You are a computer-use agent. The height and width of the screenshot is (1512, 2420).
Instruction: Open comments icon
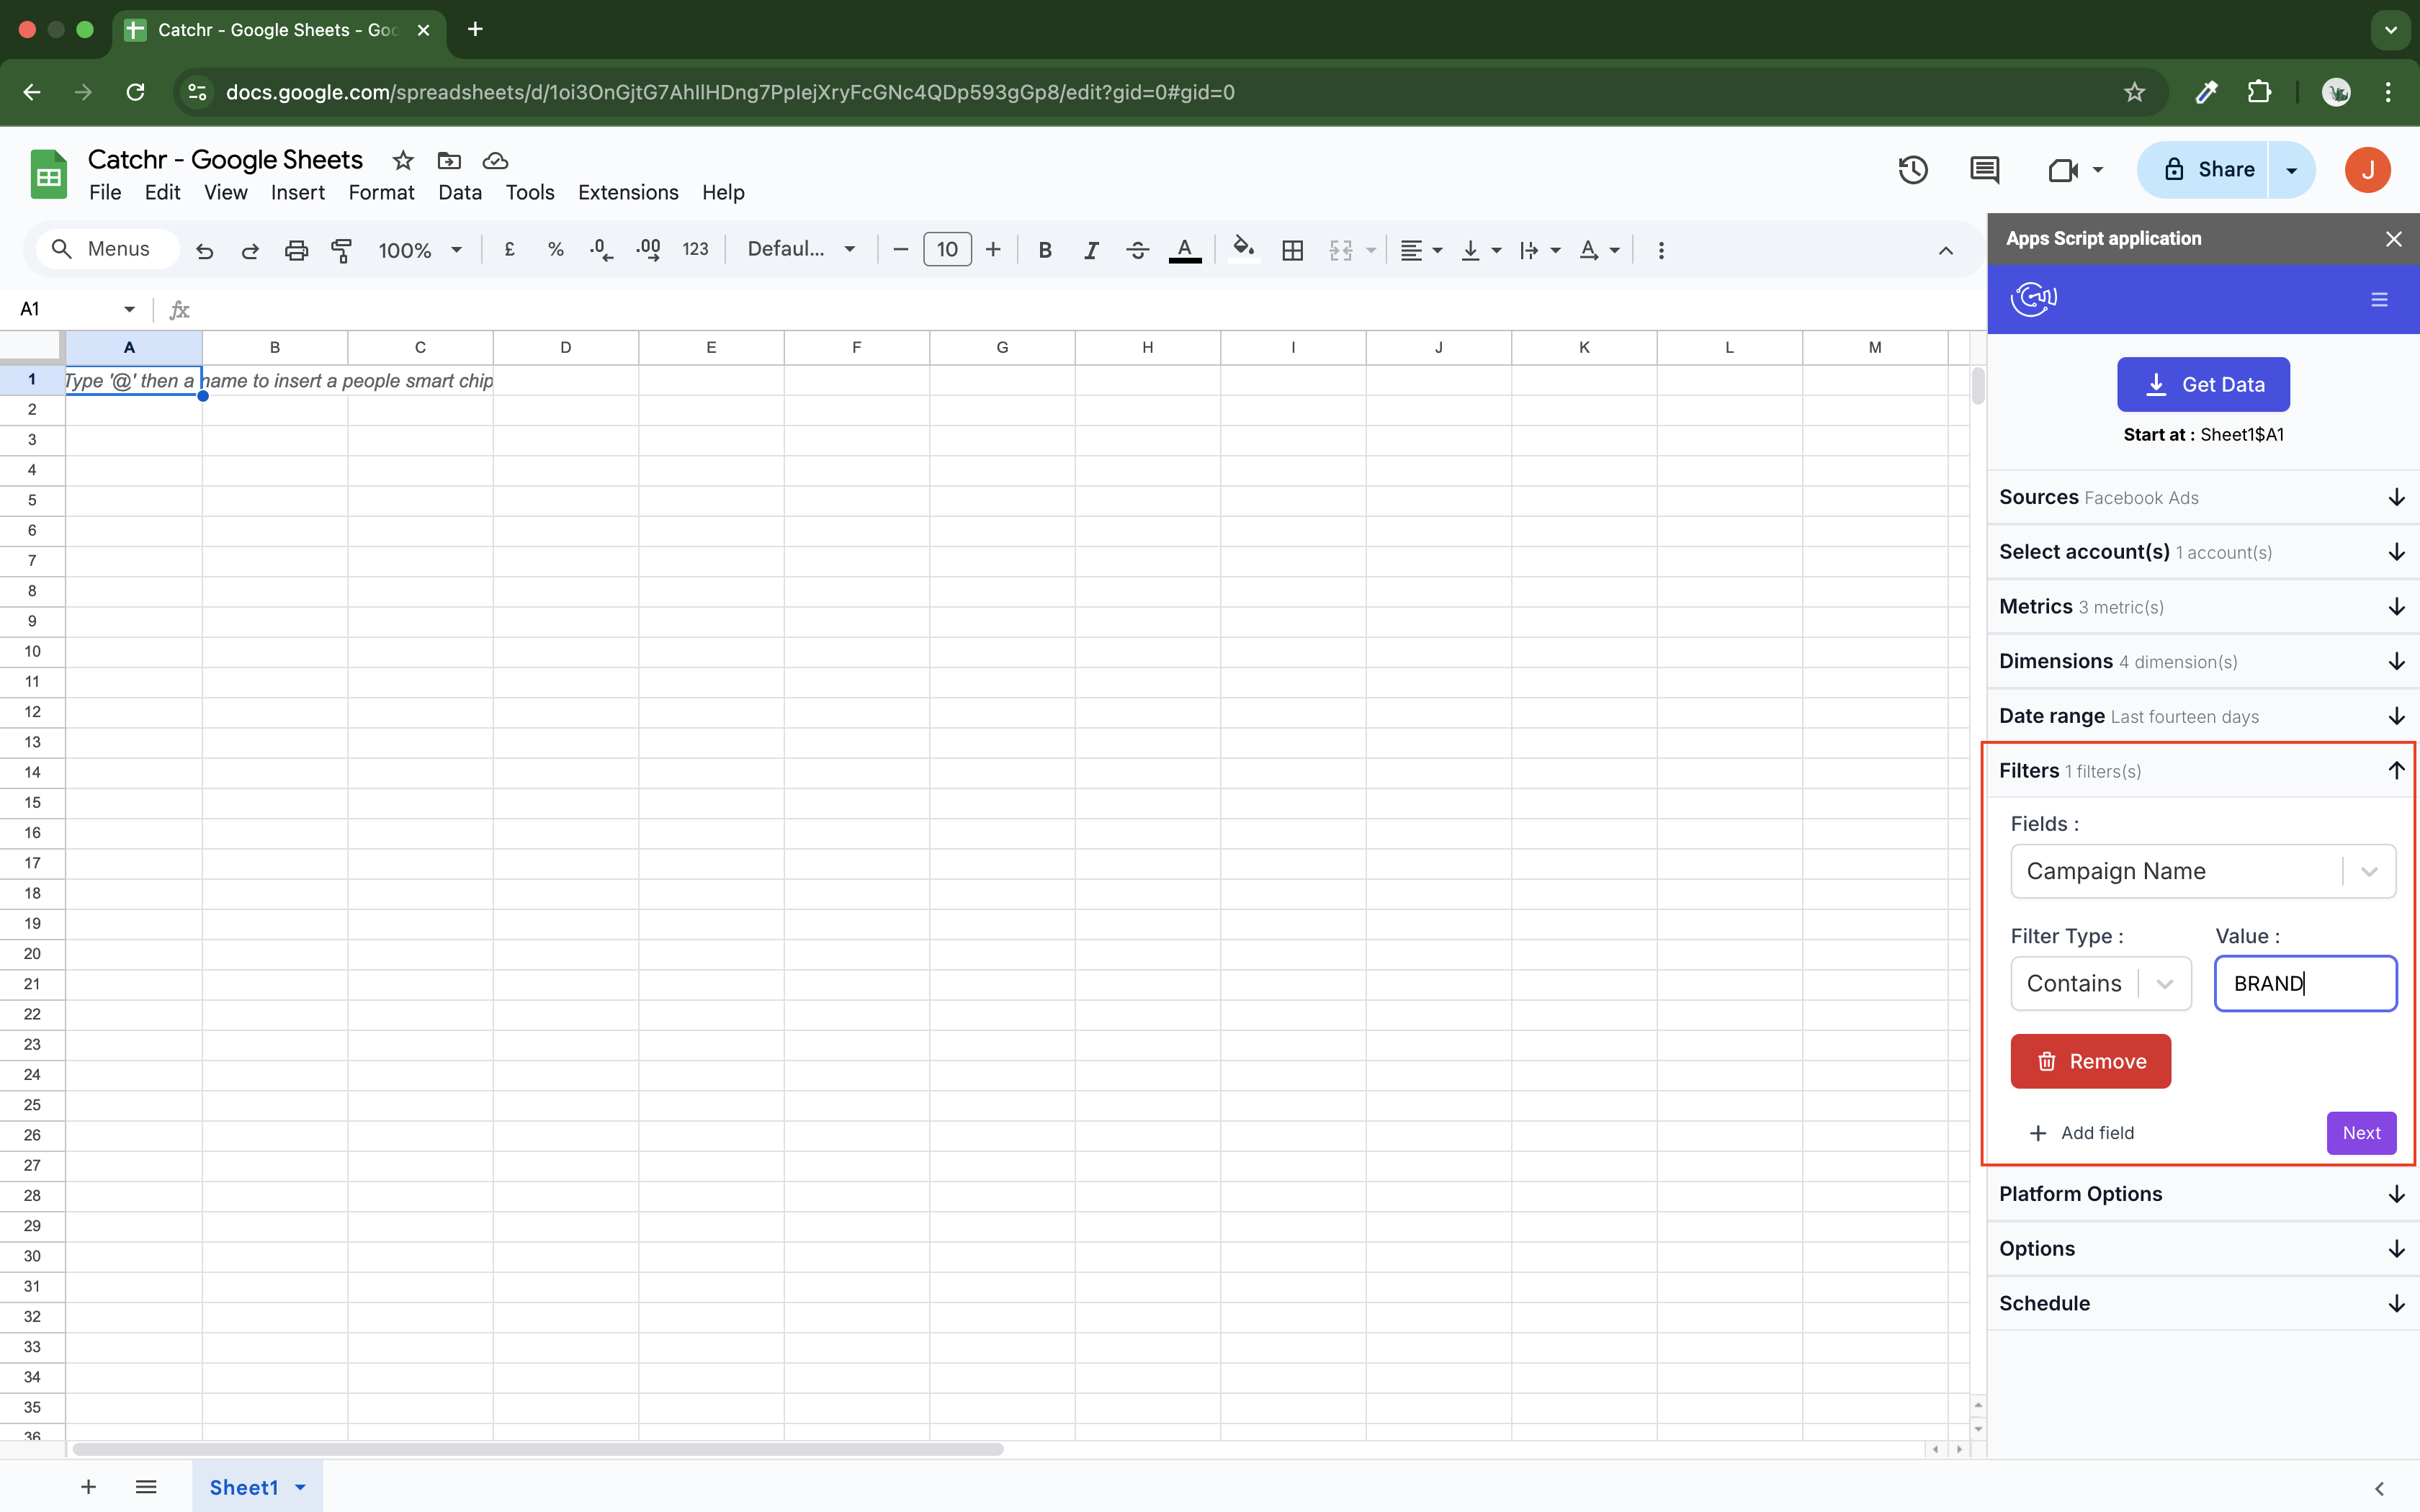(1984, 170)
